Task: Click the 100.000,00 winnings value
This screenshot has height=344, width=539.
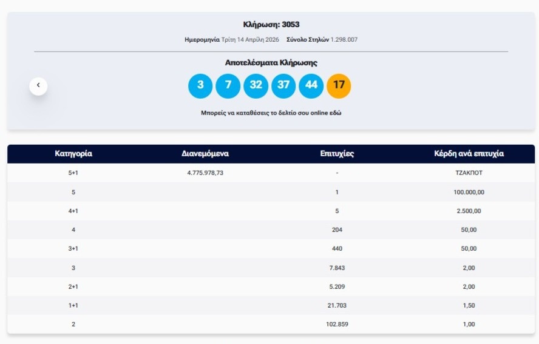Action: pos(469,192)
